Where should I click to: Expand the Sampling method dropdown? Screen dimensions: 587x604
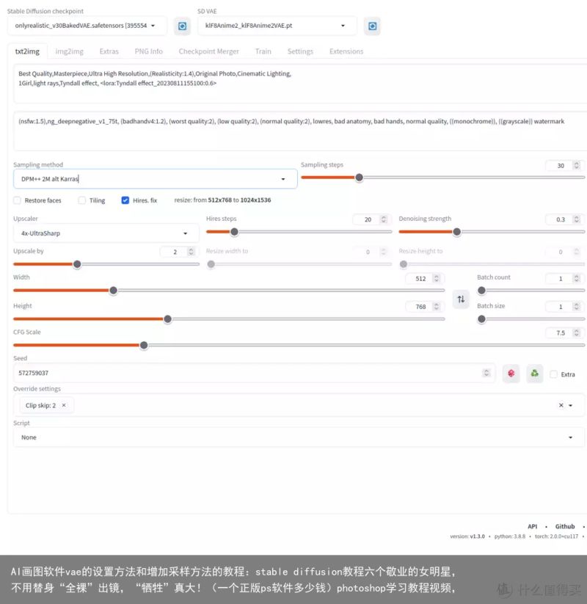[x=156, y=179]
